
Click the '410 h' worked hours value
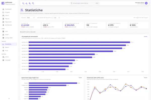pyautogui.click(x=46, y=25)
